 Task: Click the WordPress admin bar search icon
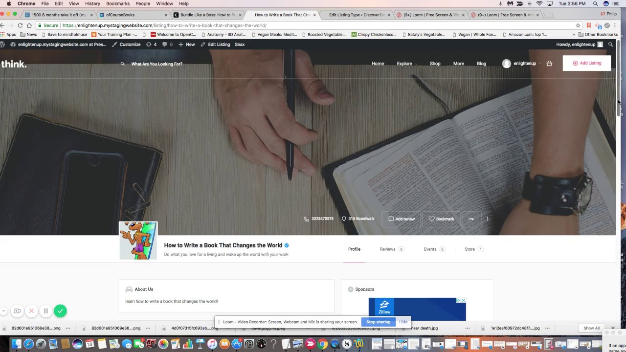[x=610, y=44]
